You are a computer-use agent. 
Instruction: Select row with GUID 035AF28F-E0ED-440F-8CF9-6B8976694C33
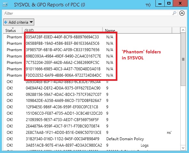coord(91,37)
